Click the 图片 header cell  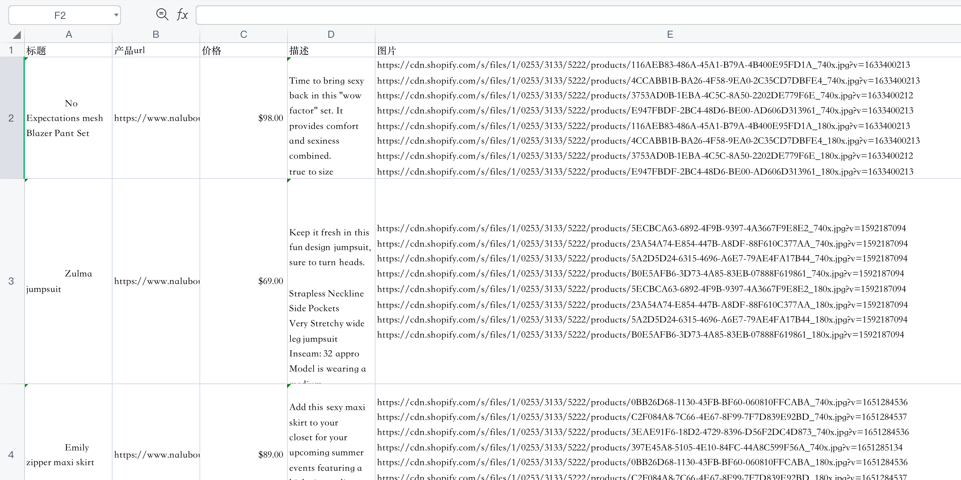coord(668,50)
